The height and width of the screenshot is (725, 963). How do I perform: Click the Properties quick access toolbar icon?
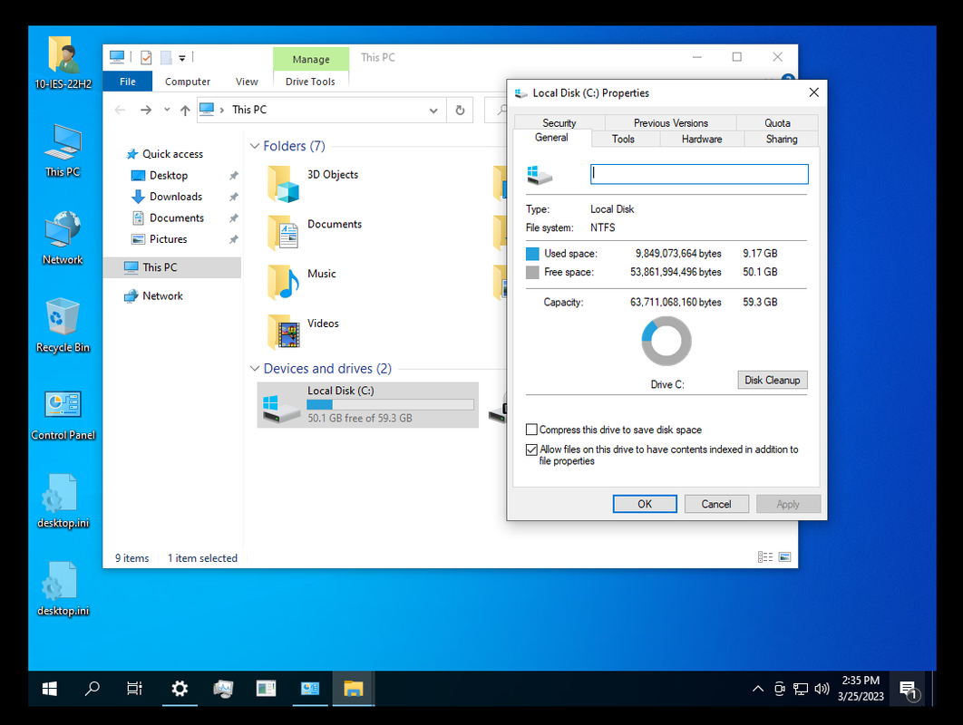point(146,58)
